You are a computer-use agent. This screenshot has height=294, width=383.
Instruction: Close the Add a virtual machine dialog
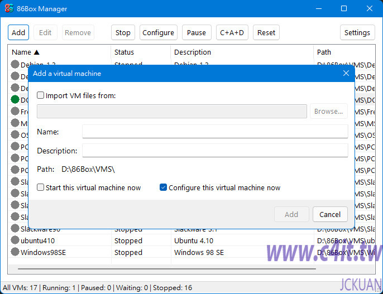point(346,73)
